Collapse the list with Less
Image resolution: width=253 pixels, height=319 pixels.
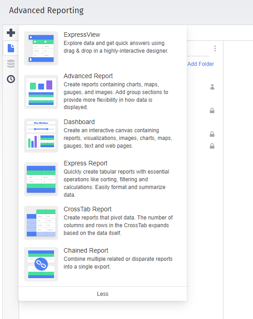point(103,294)
